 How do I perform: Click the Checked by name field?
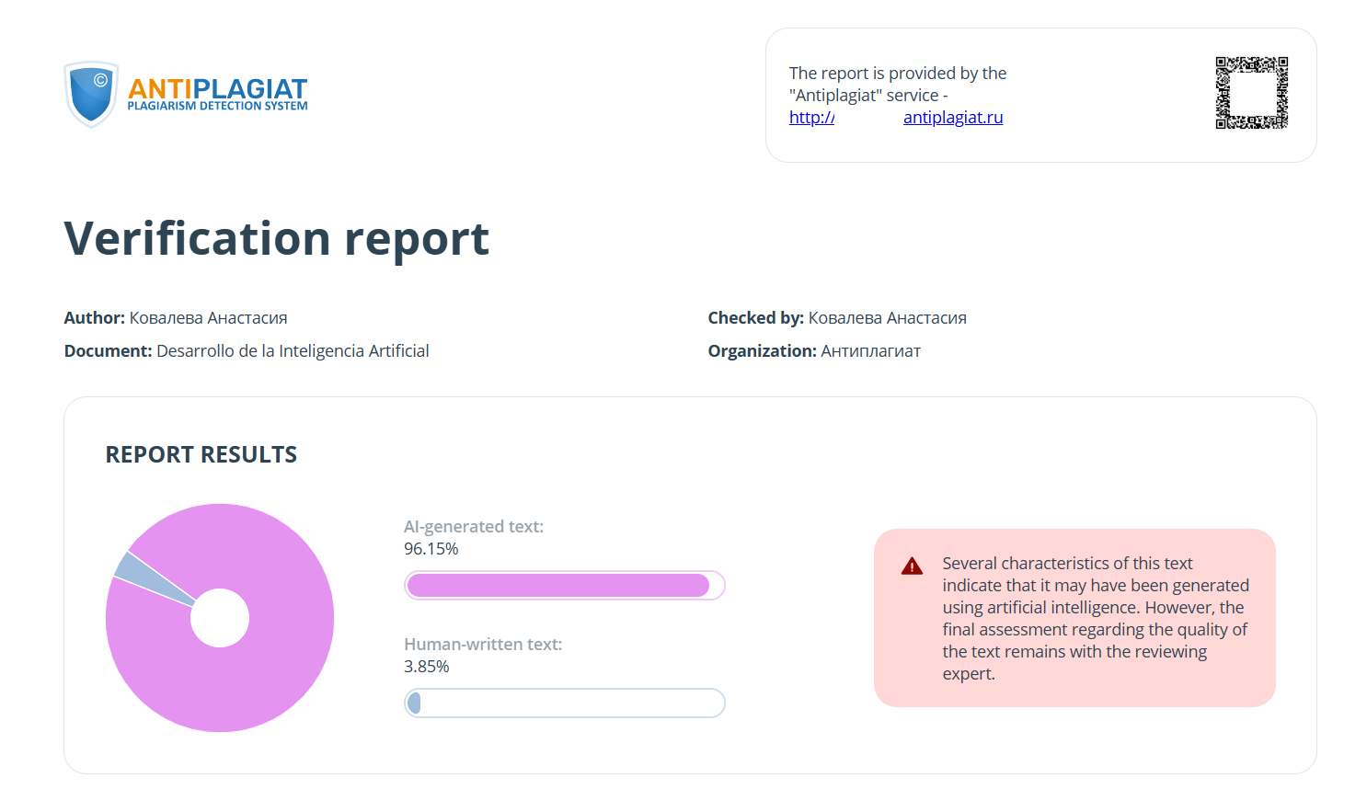point(887,318)
